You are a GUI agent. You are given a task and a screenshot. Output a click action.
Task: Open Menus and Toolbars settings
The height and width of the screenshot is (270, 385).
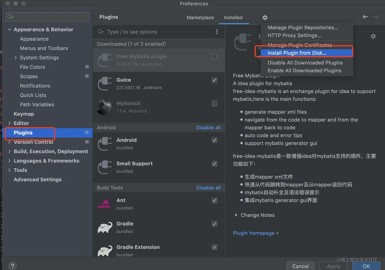[44, 48]
